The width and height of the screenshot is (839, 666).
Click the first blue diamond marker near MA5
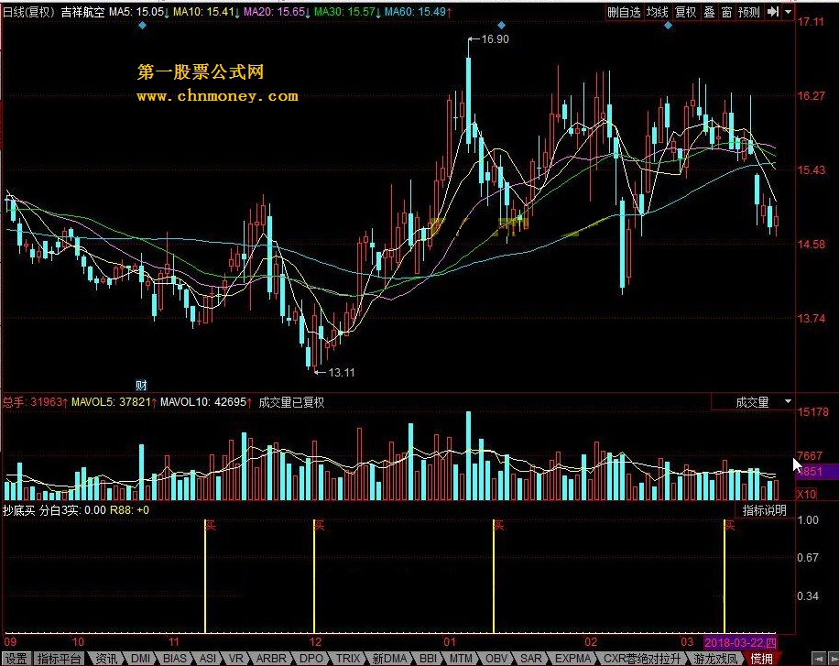coord(142,25)
